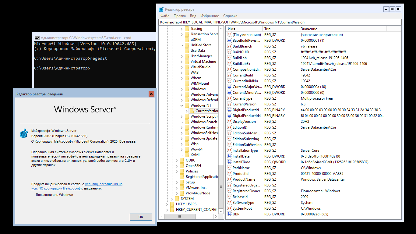
Task: Collapse the Windows NT key
Action: 182,105
